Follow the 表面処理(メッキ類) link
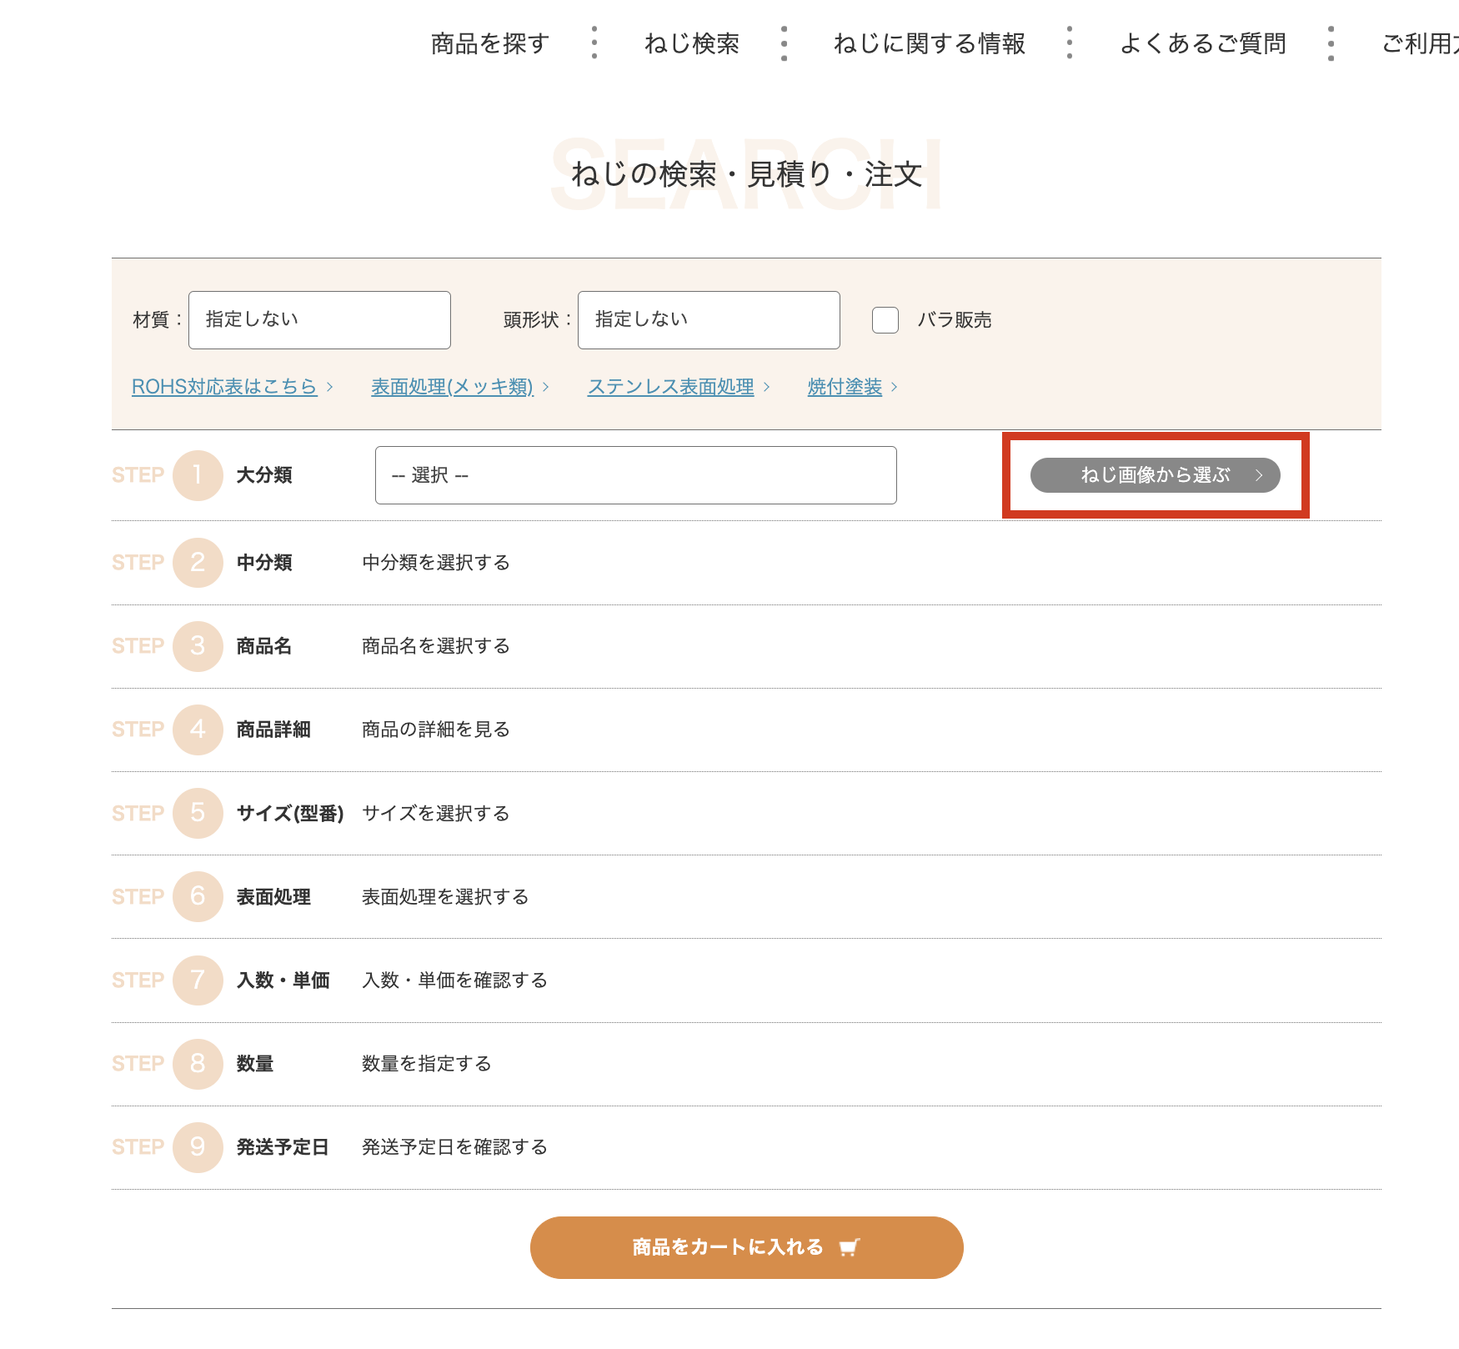 (x=452, y=387)
